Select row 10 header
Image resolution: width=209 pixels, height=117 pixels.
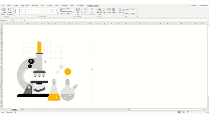tap(1, 46)
